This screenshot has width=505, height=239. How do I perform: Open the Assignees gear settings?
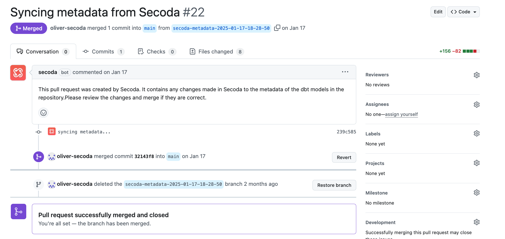(x=476, y=105)
